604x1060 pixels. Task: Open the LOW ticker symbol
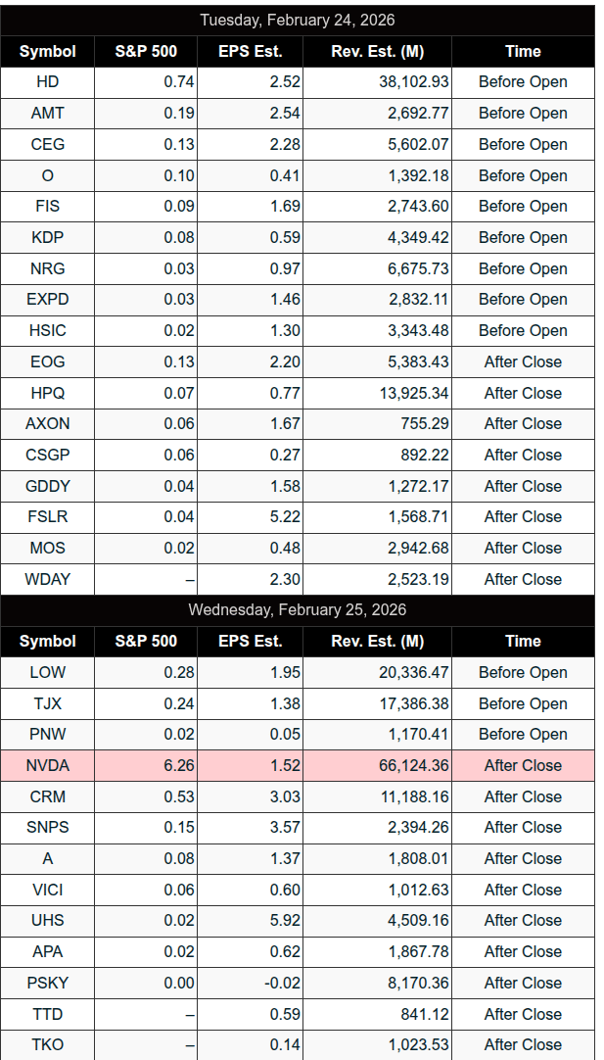click(47, 673)
